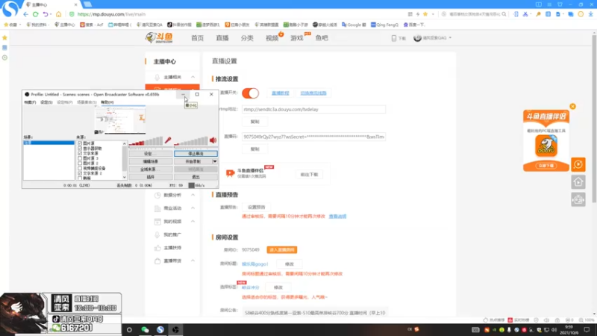Click the 直播码 stream key field
The image size is (597, 336).
(313, 137)
